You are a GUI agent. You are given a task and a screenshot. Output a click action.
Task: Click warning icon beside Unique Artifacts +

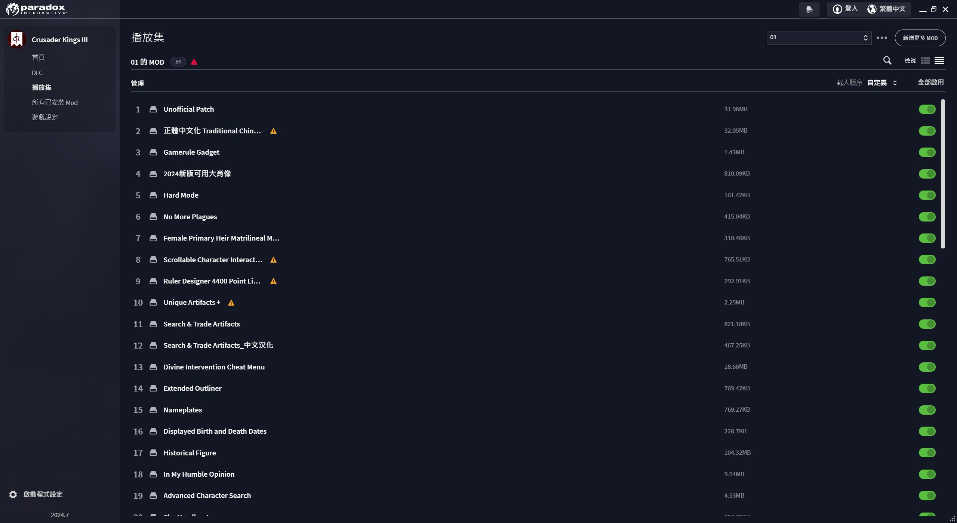pyautogui.click(x=231, y=303)
